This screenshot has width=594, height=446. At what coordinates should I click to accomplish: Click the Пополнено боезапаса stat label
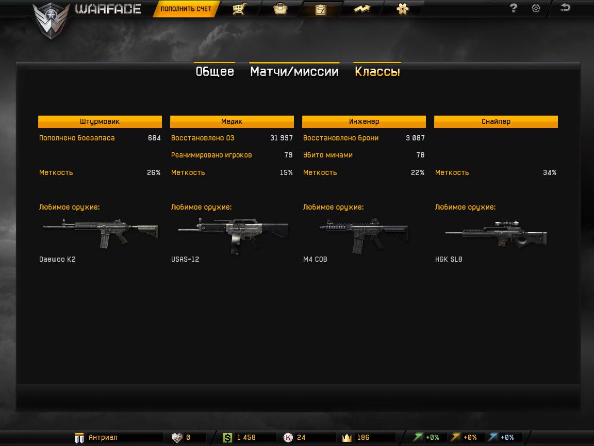point(77,138)
